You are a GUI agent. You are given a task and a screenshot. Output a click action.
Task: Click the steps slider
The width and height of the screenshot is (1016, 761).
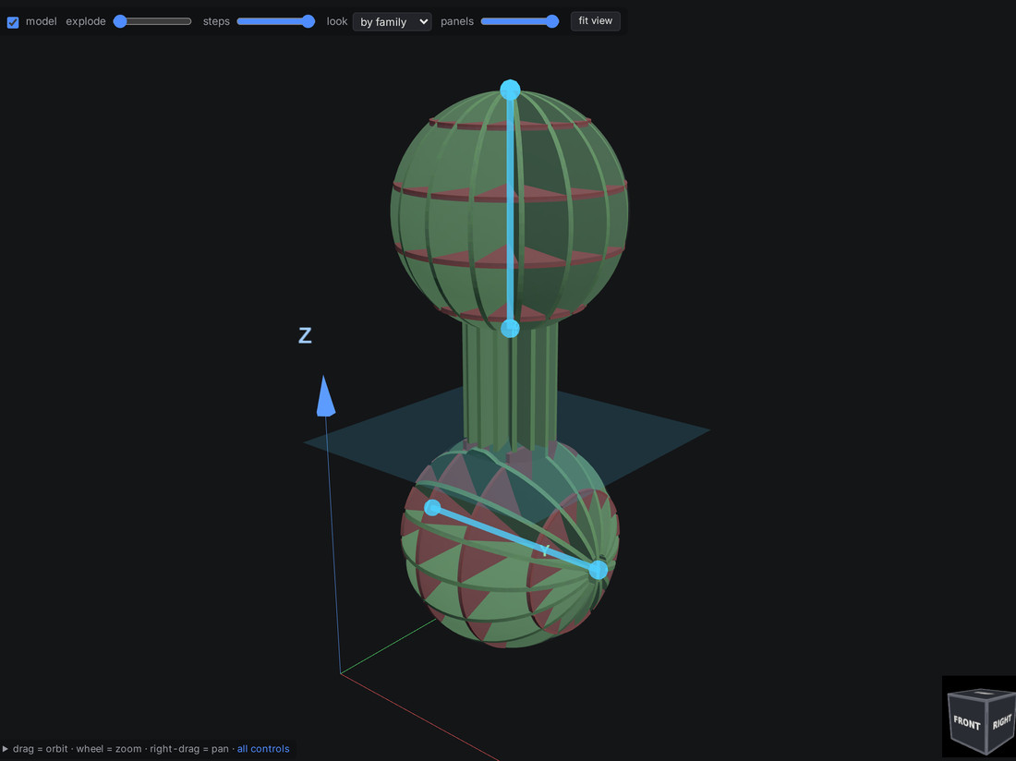coord(276,21)
